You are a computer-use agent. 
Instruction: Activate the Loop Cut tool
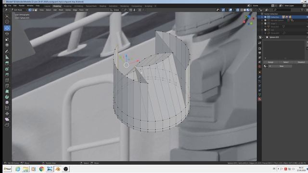(x=7, y=80)
